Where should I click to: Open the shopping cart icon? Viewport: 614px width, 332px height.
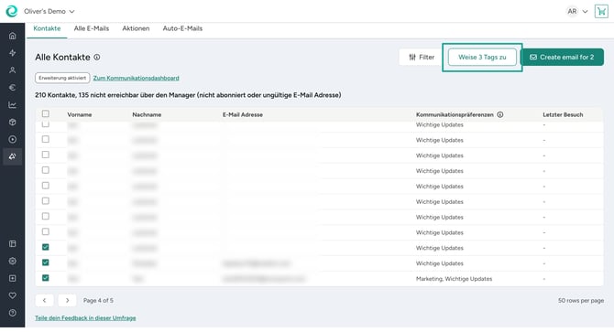pos(601,11)
